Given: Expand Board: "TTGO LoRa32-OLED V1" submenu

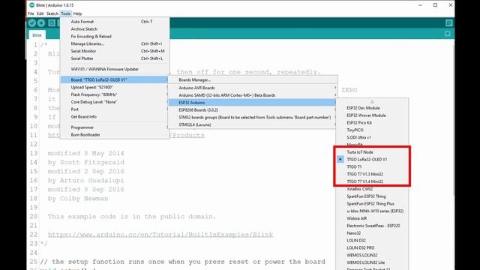Looking at the screenshot, I should [115, 80].
